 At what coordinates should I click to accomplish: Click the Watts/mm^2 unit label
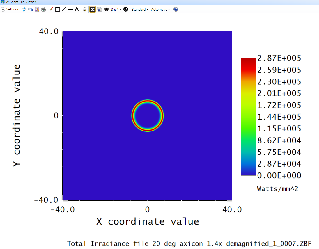click(277, 189)
